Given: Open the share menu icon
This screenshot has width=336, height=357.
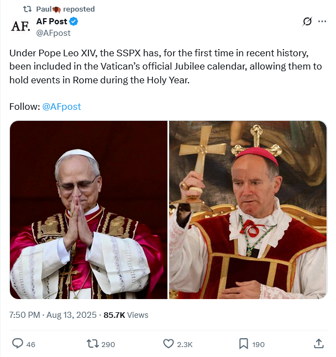Looking at the screenshot, I should point(319,344).
